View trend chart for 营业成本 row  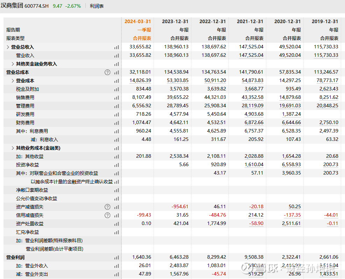coord(117,81)
